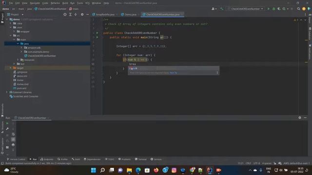Click Expand All in Project panel

[70, 15]
